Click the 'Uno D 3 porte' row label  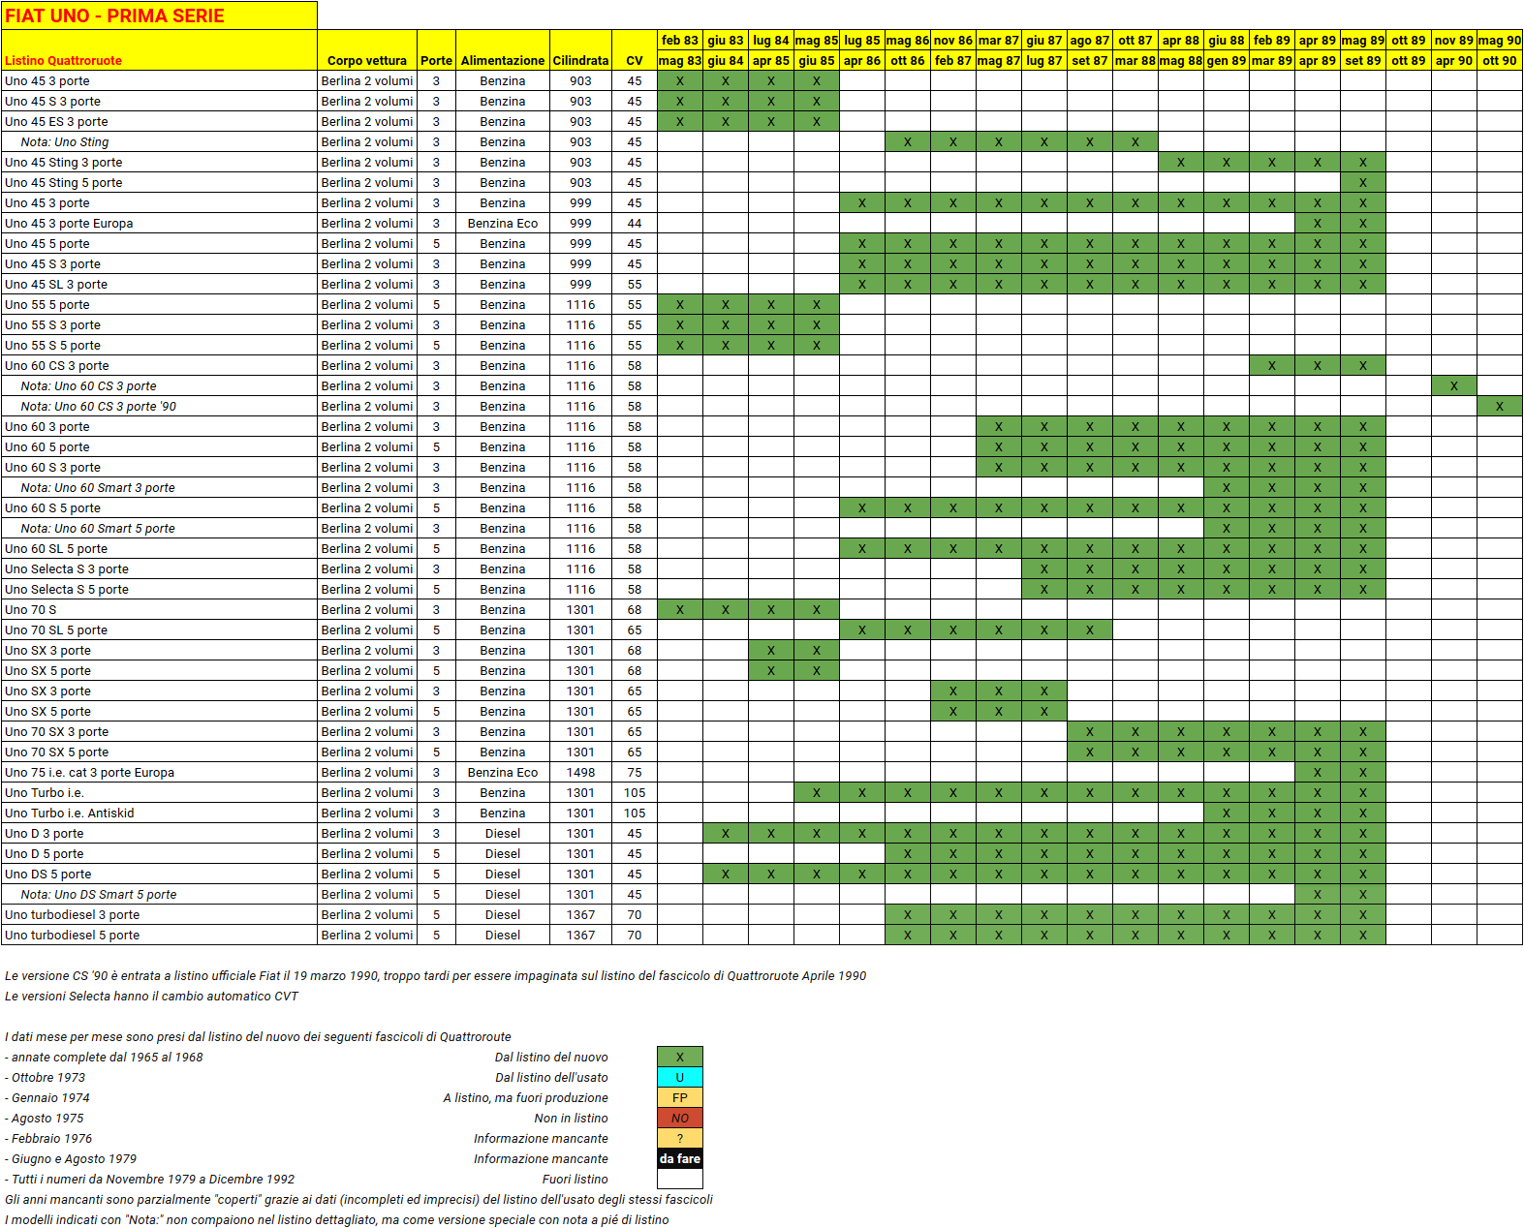pyautogui.click(x=159, y=833)
